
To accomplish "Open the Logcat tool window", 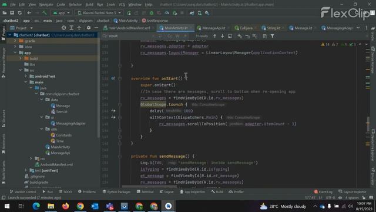I will coord(166,192).
